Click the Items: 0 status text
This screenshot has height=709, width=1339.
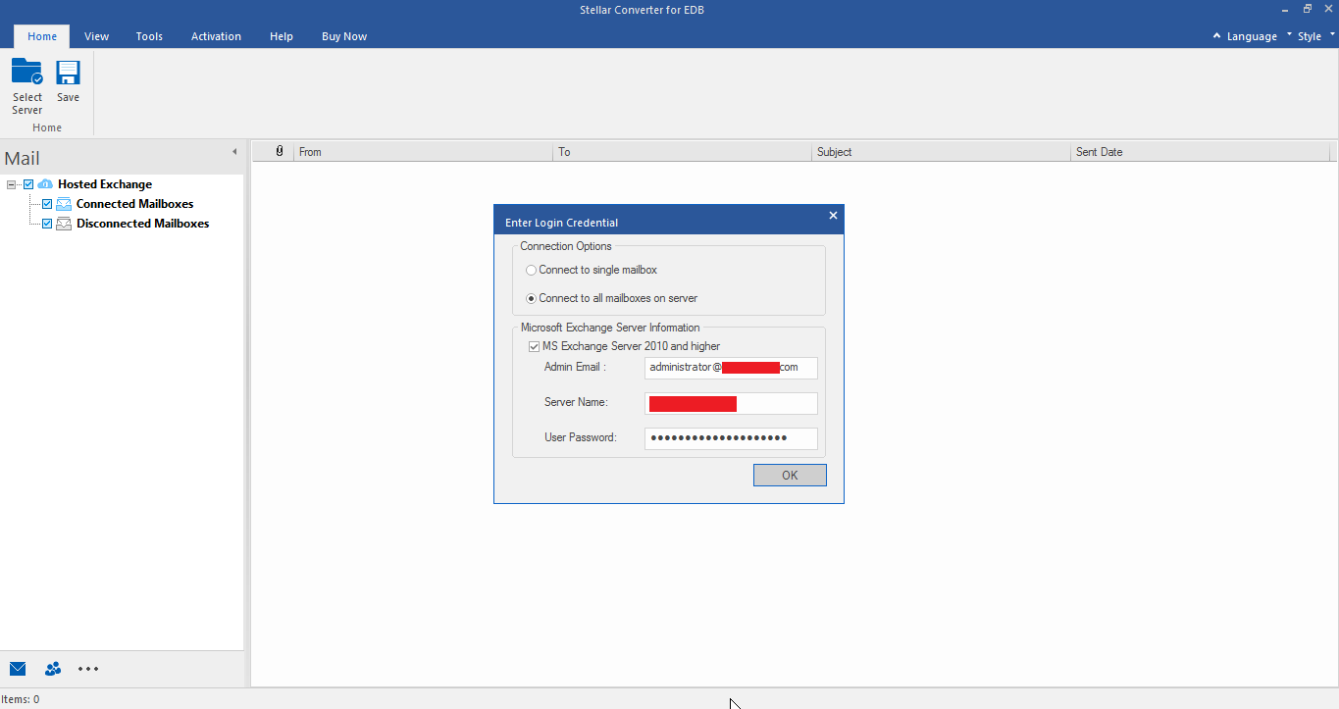tap(21, 699)
